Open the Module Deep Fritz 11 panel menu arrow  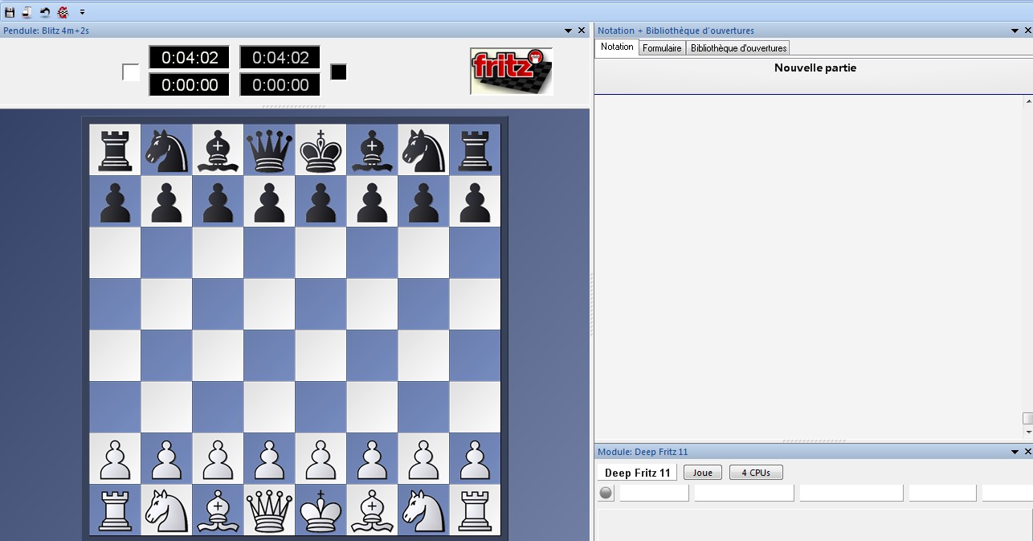click(x=1015, y=452)
